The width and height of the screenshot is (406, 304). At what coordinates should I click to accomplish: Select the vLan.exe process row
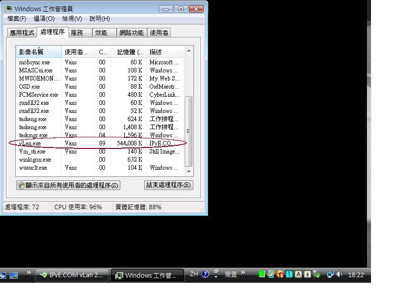pyautogui.click(x=100, y=143)
